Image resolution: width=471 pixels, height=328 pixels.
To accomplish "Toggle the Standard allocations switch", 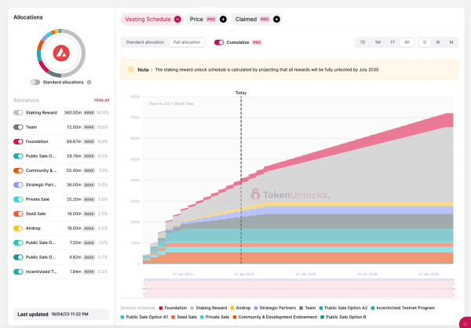I will point(35,82).
